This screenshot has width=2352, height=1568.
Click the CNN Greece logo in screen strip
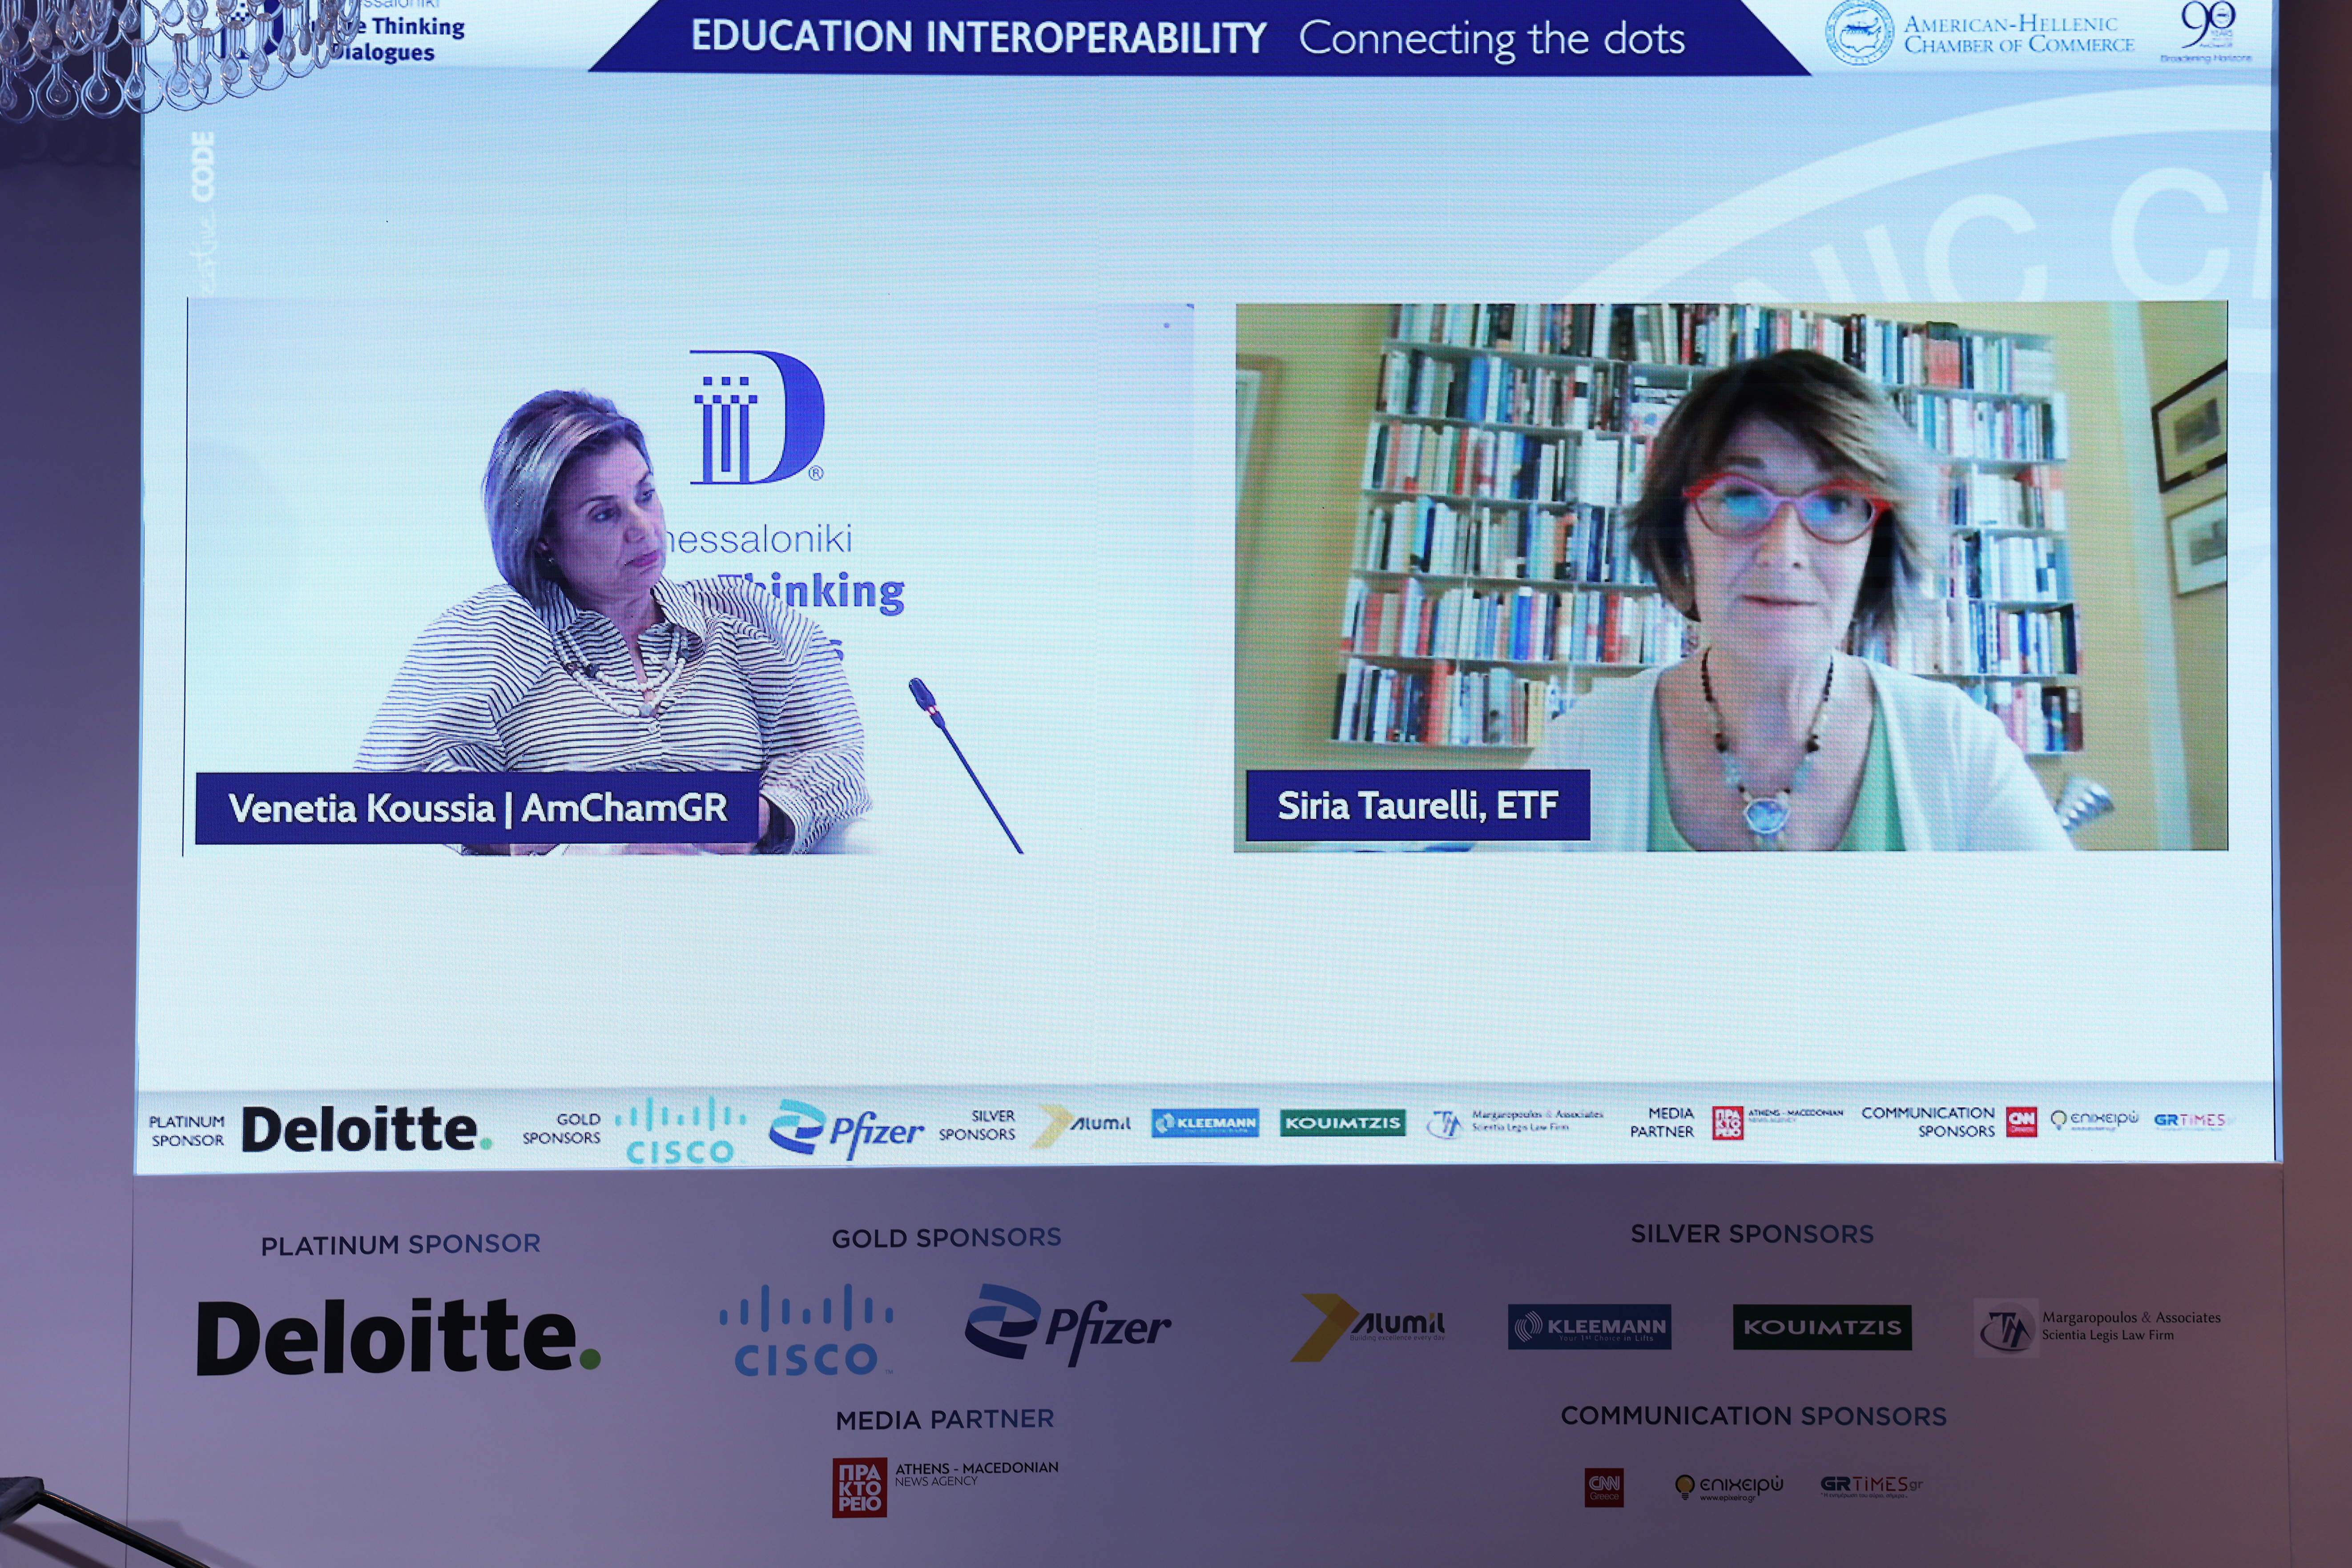click(x=2021, y=1121)
